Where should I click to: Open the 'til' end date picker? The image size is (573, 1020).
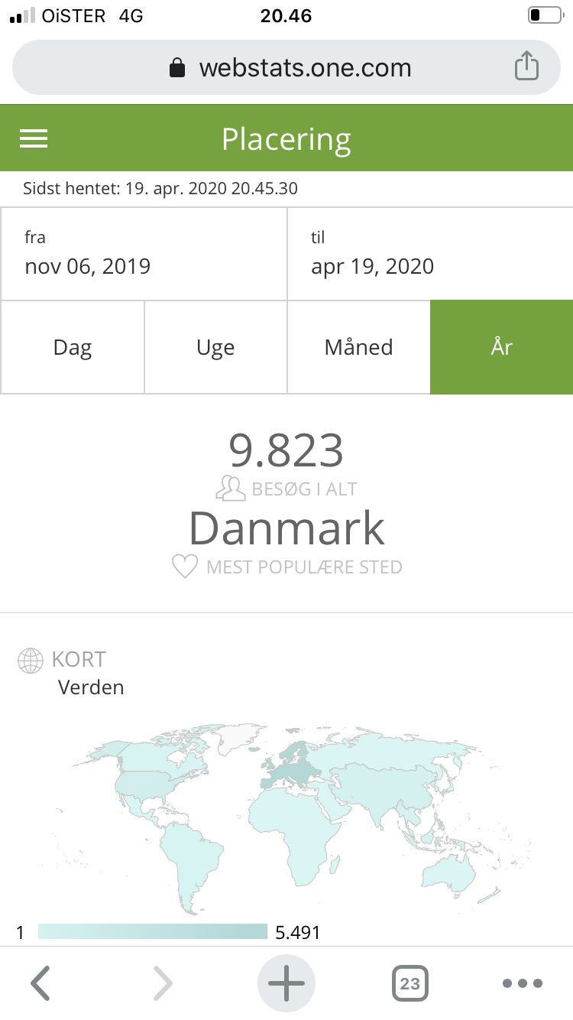429,254
